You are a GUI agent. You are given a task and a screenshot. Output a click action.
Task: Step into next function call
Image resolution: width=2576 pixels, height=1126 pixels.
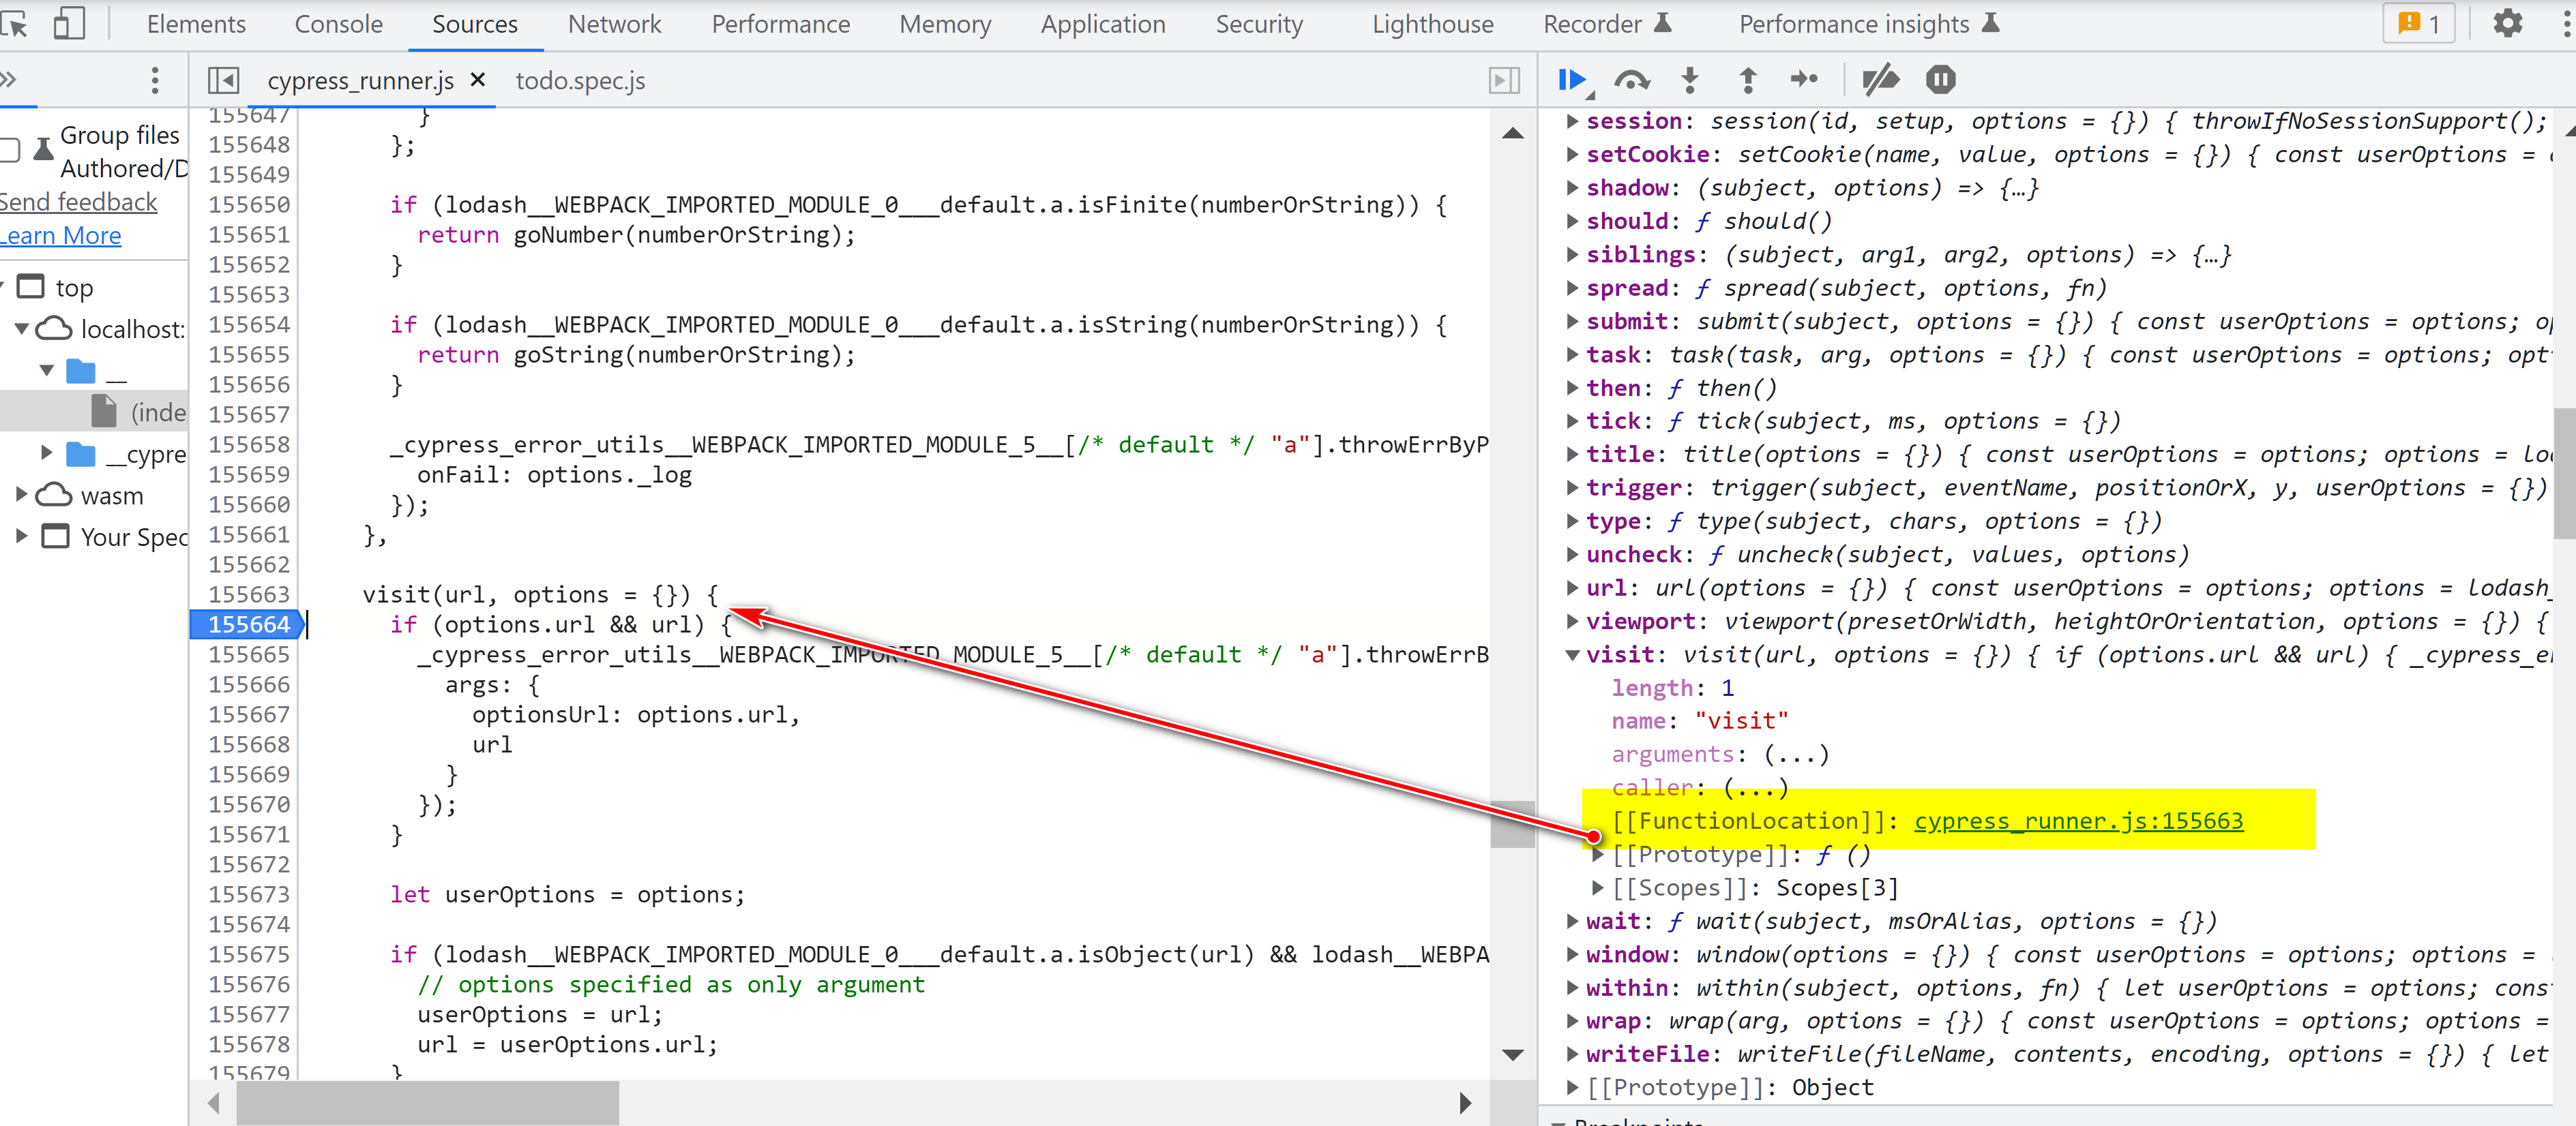pyautogui.click(x=1690, y=80)
